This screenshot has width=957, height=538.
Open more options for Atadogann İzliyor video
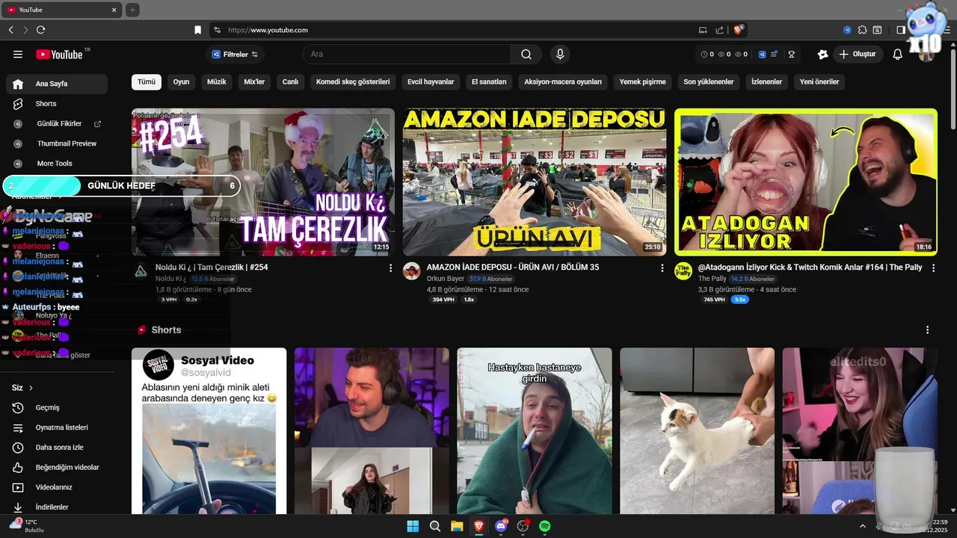point(932,268)
